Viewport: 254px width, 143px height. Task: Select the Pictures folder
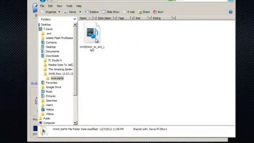[x=50, y=96]
